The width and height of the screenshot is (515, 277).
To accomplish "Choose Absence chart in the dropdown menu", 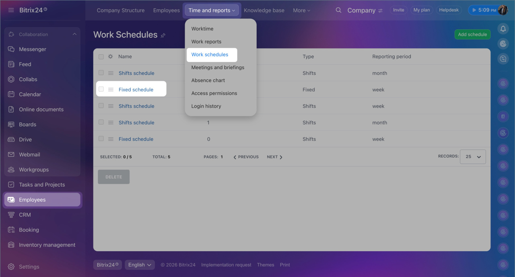I will [x=208, y=80].
